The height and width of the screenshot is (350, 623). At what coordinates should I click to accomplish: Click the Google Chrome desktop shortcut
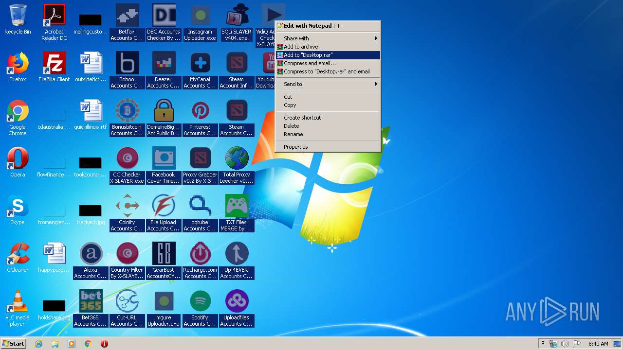(x=18, y=118)
